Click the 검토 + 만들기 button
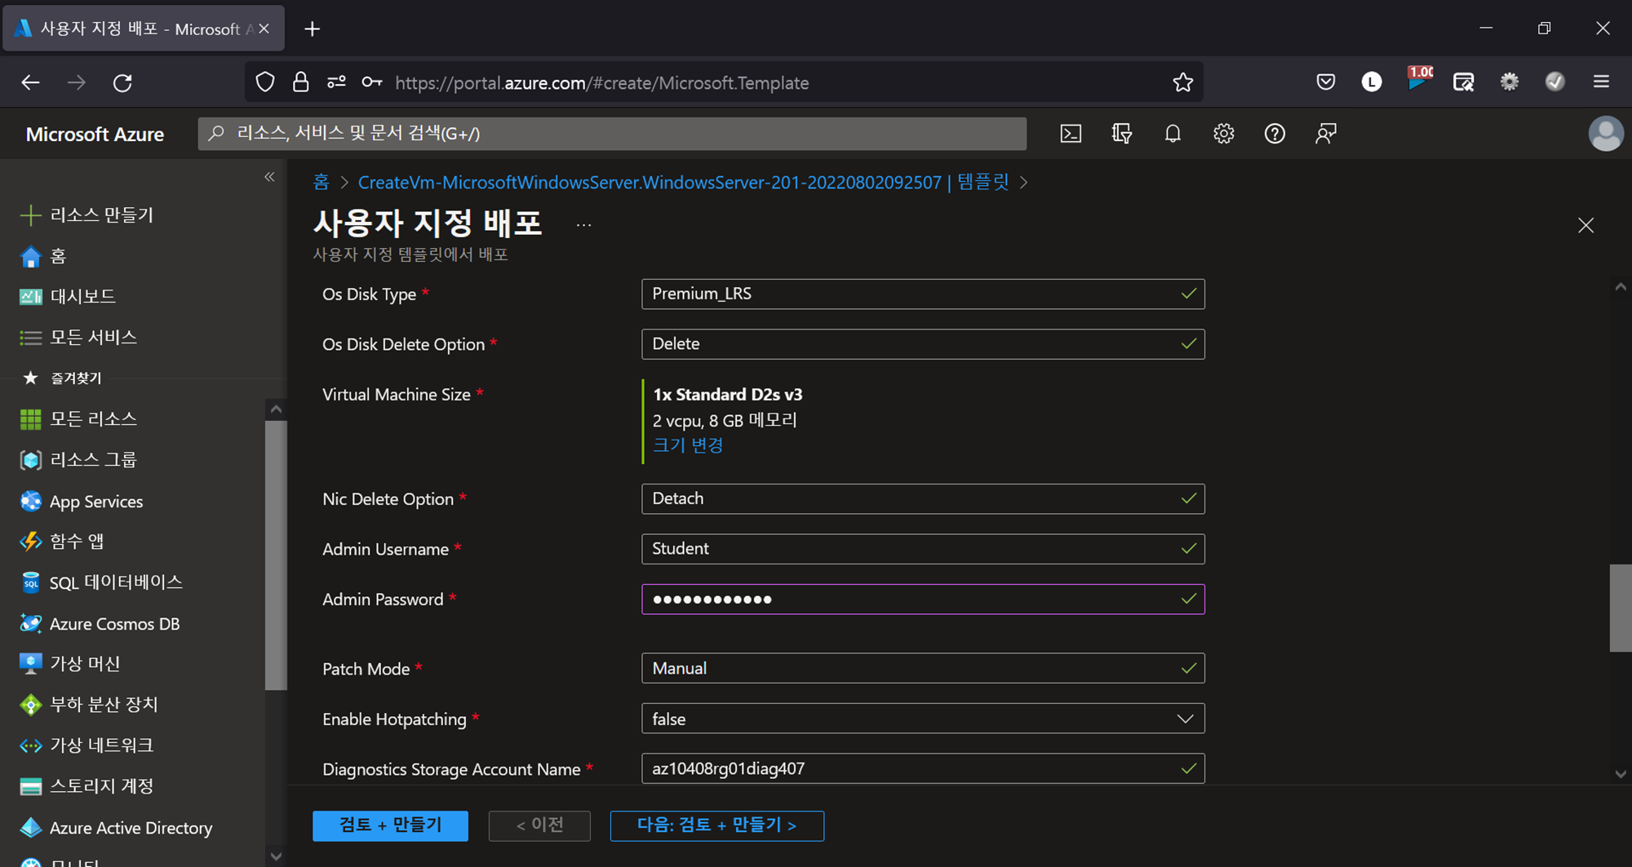 [390, 825]
